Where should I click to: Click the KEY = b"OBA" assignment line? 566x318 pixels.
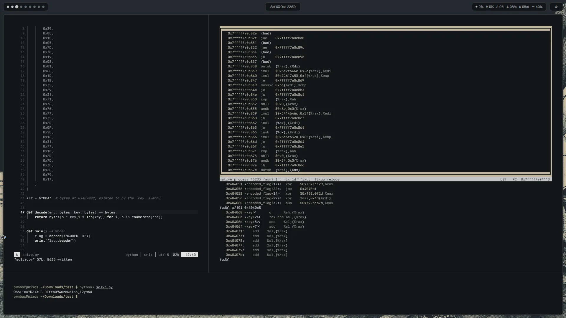pyautogui.click(x=93, y=198)
